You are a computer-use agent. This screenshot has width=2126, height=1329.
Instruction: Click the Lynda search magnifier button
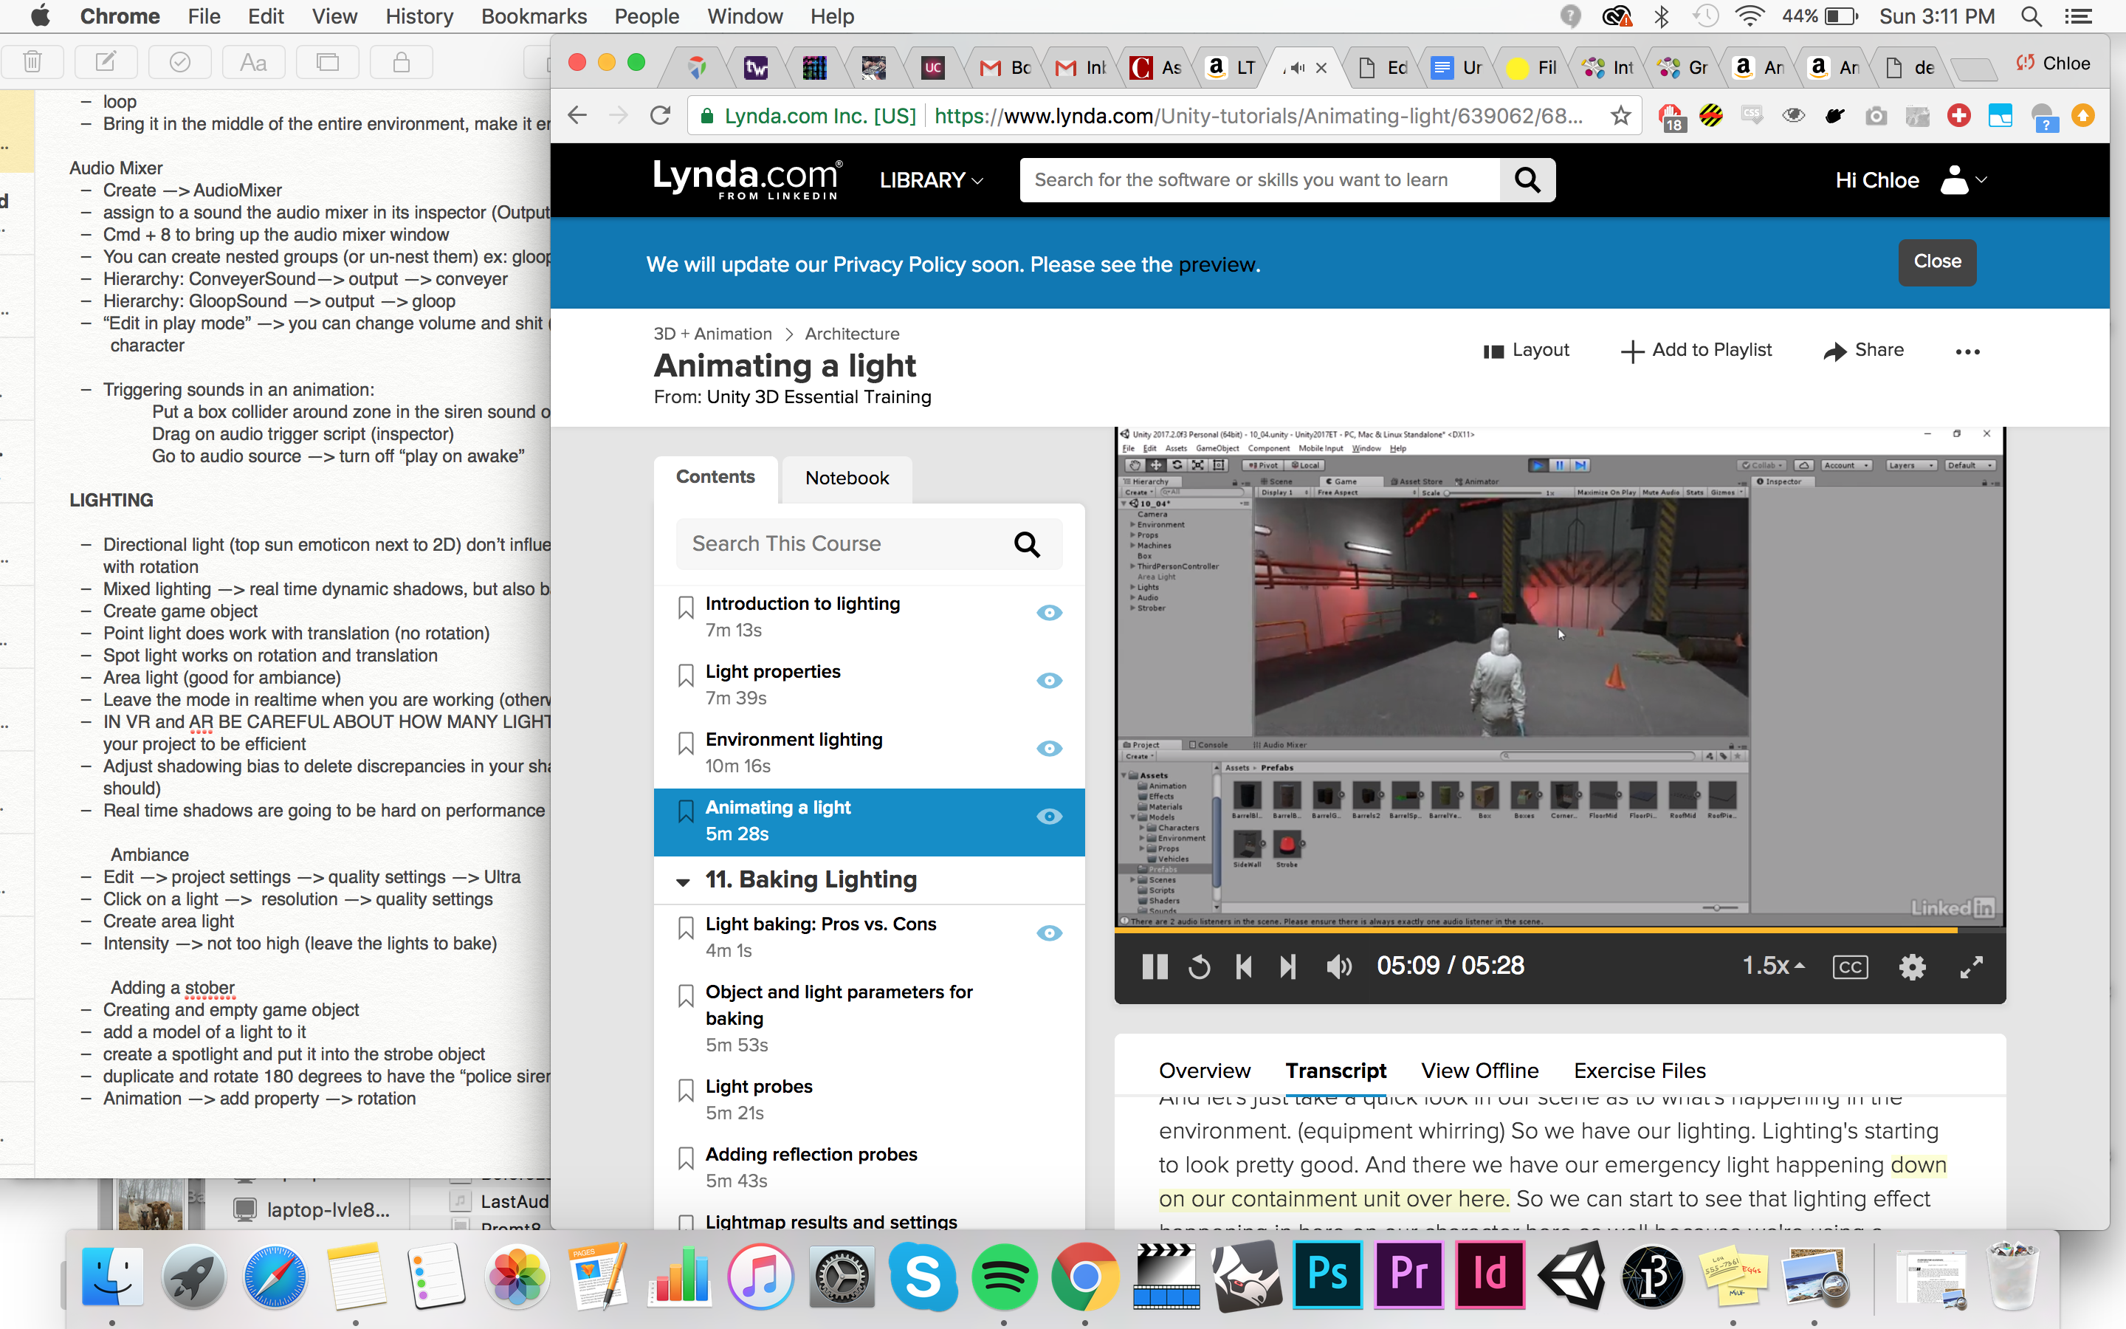(x=1528, y=180)
